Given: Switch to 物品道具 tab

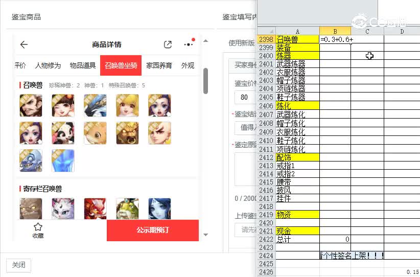Looking at the screenshot, I should [x=83, y=65].
